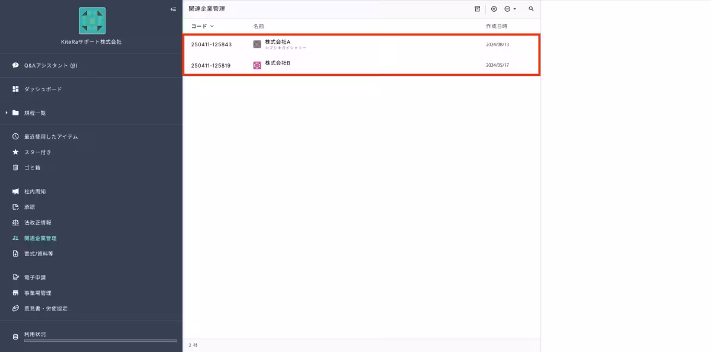Click the 利用状況 usage progress bar
The width and height of the screenshot is (711, 352).
100,341
